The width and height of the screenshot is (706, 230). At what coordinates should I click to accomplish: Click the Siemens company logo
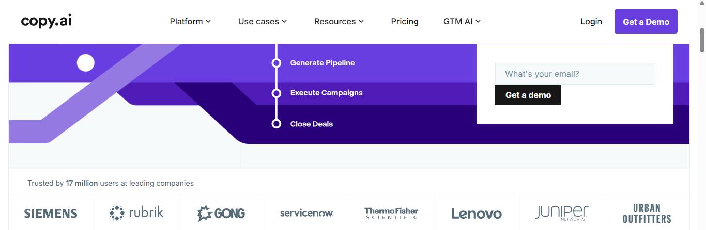click(51, 213)
